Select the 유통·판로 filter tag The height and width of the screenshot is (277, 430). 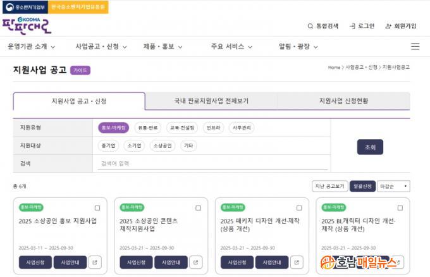click(148, 128)
